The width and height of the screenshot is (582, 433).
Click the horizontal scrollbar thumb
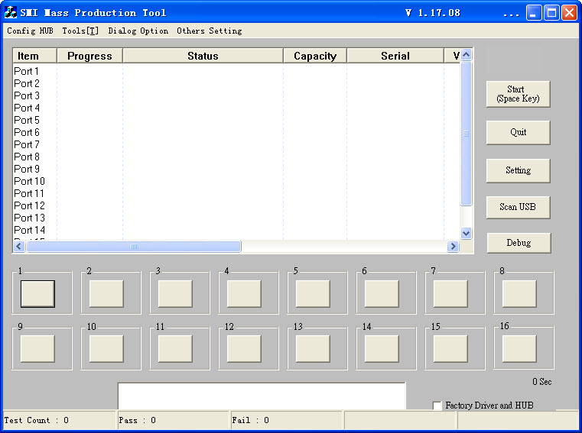point(134,247)
